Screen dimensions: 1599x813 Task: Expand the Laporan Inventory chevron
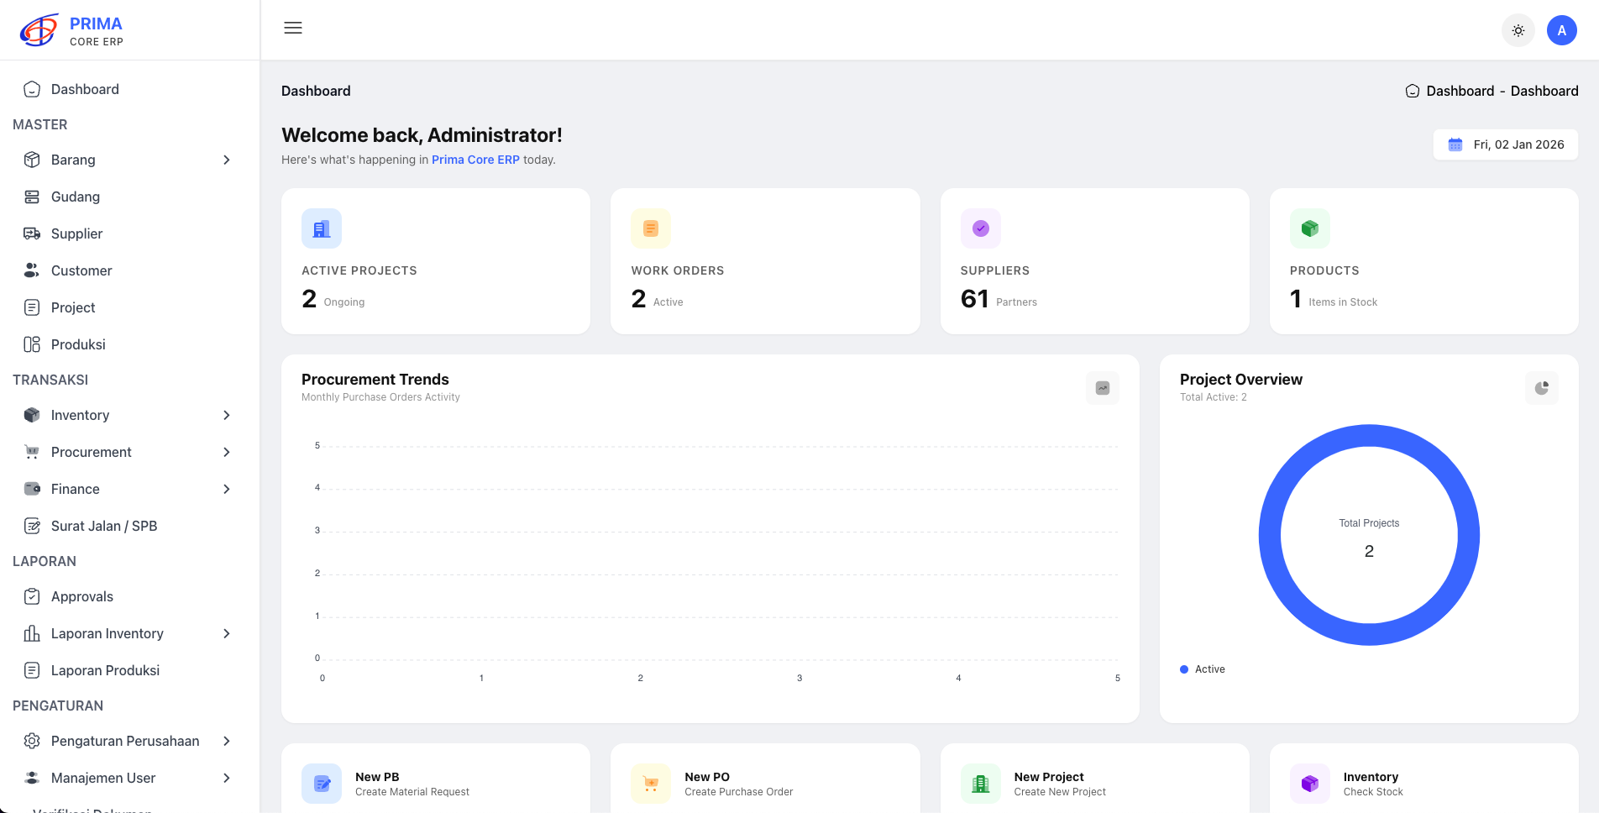point(227,633)
